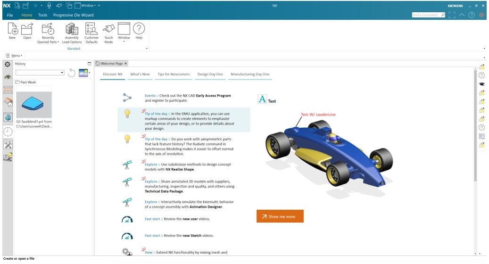This screenshot has width=489, height=264.
Task: Open the Window dropdown in title bar
Action: click(x=85, y=5)
